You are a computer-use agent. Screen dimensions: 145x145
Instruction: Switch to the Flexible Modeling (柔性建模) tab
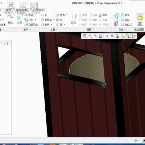[x=22, y=10]
